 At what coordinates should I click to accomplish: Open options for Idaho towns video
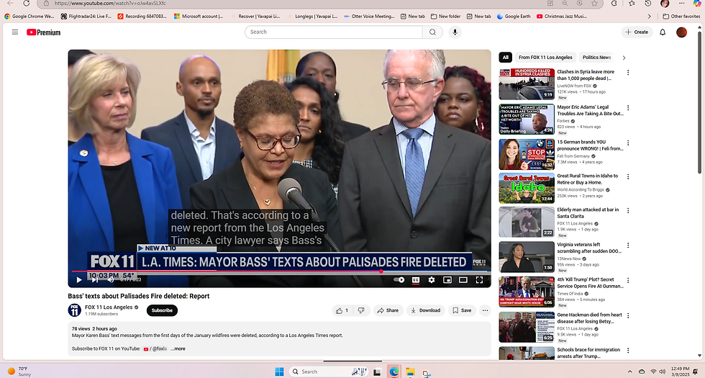(x=627, y=177)
